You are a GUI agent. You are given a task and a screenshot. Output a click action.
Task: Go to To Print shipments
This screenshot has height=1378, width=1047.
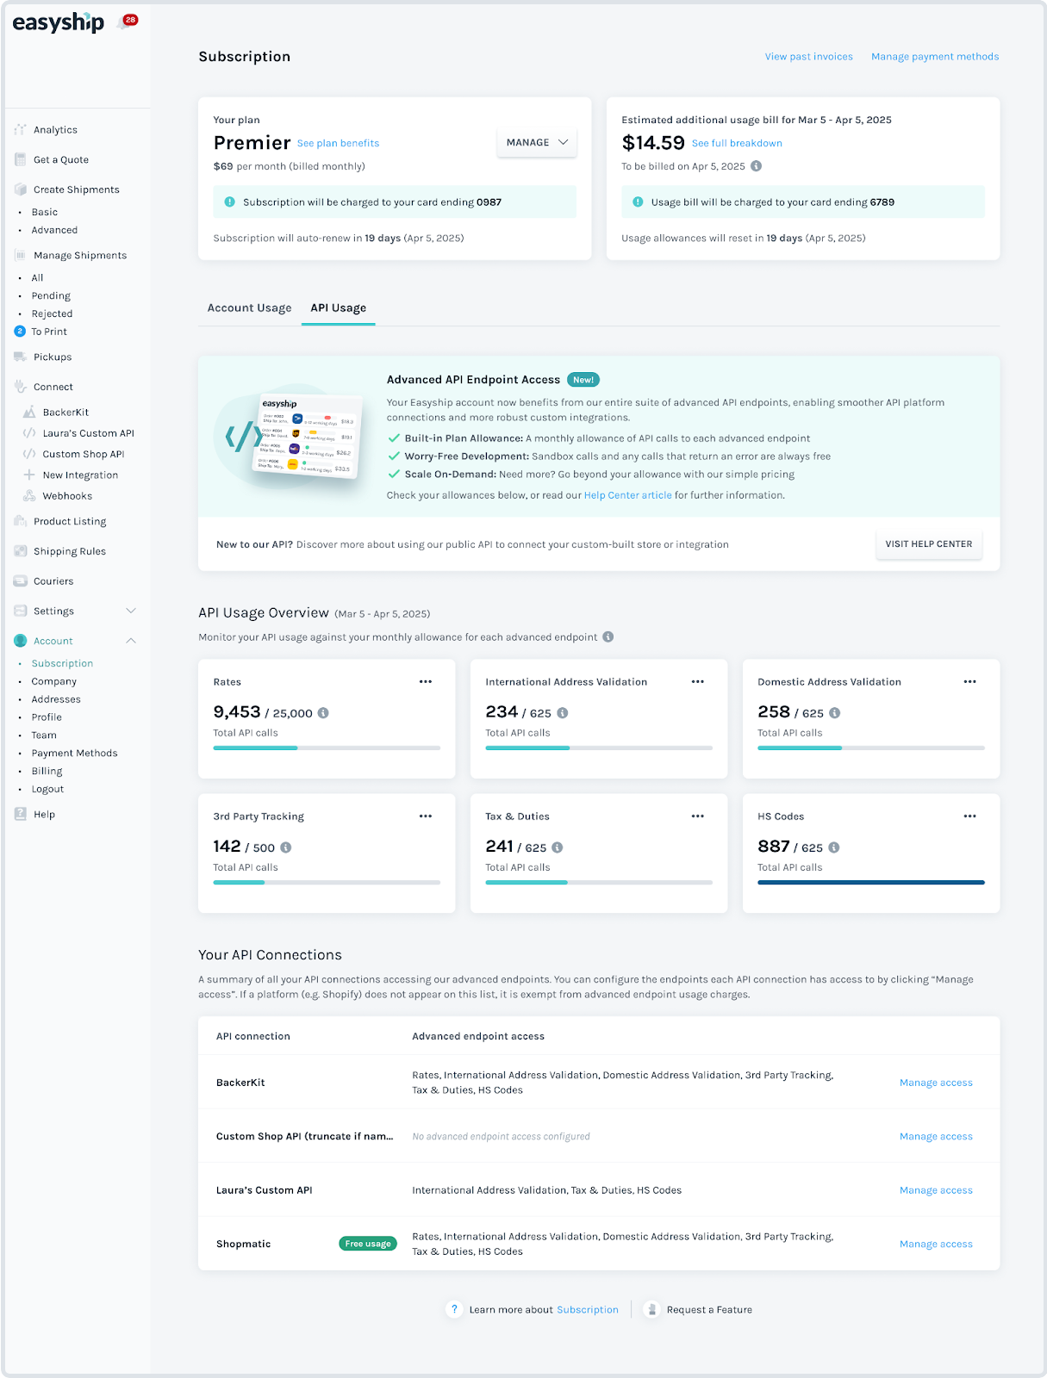[49, 332]
